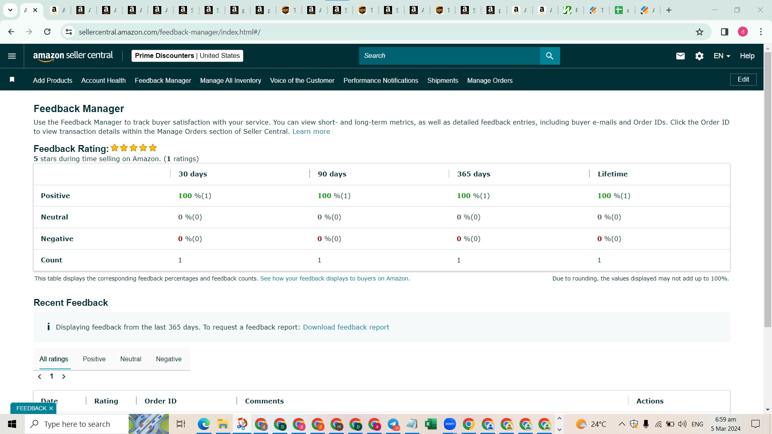The image size is (772, 434).
Task: Open Add Products from the navigation bar
Action: [53, 80]
